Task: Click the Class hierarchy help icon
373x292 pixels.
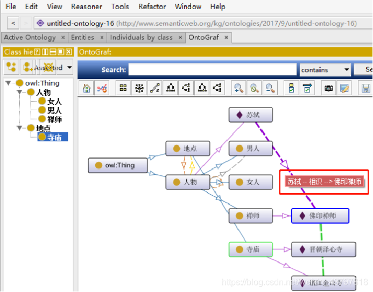Action: 37,52
